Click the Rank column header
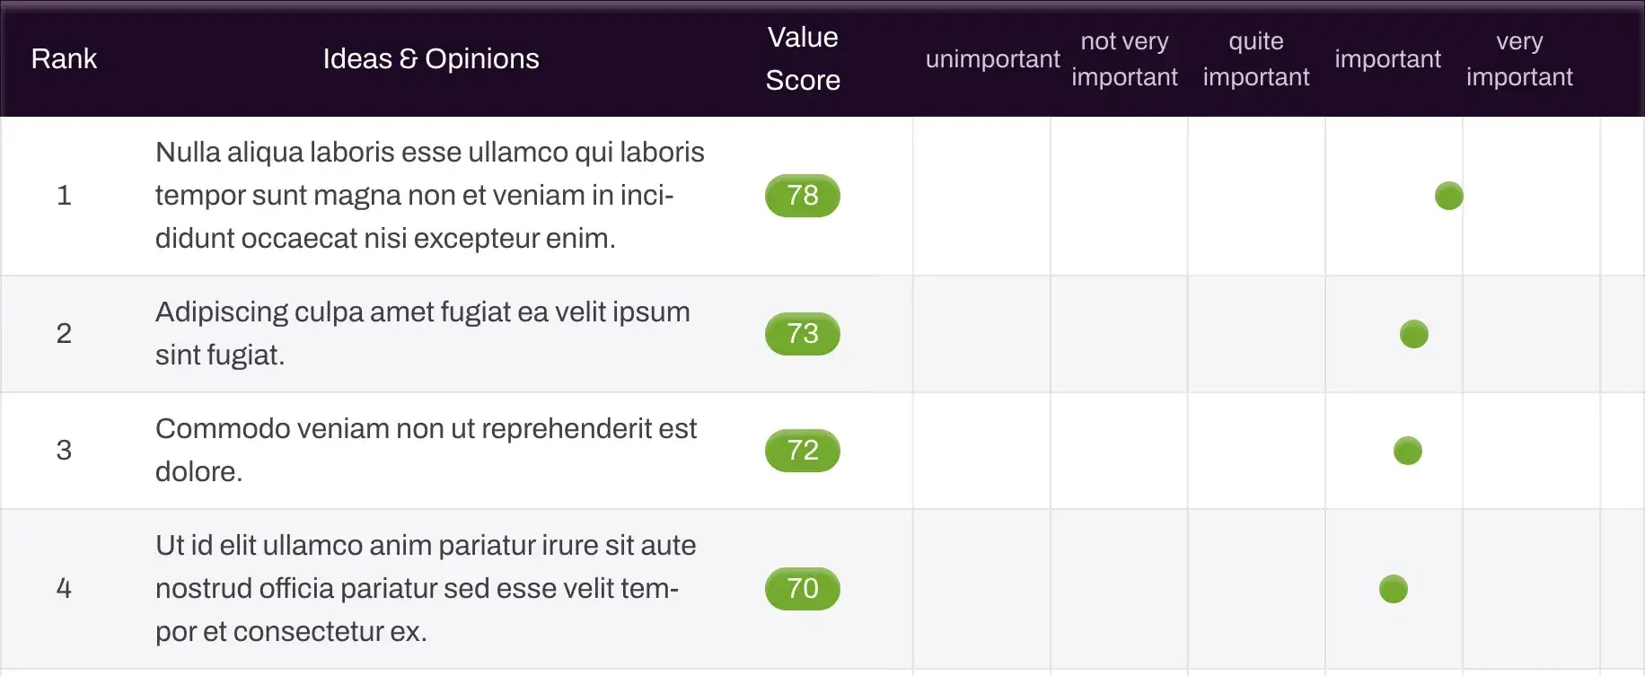 64,59
